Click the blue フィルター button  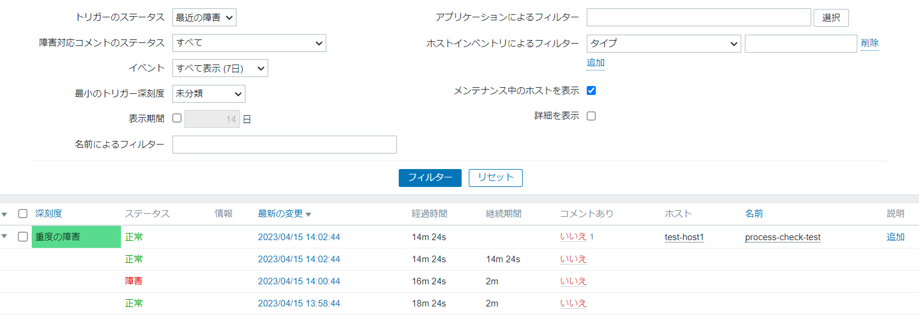430,177
